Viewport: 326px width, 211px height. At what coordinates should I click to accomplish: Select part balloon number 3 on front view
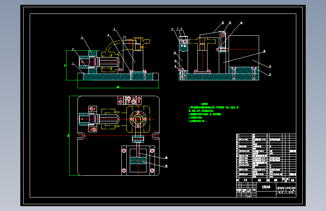(x=82, y=38)
